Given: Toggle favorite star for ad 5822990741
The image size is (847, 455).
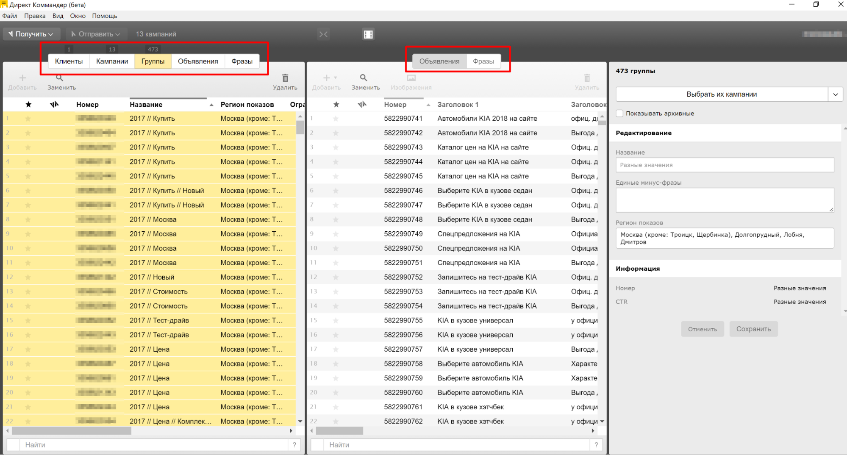Looking at the screenshot, I should pos(336,119).
